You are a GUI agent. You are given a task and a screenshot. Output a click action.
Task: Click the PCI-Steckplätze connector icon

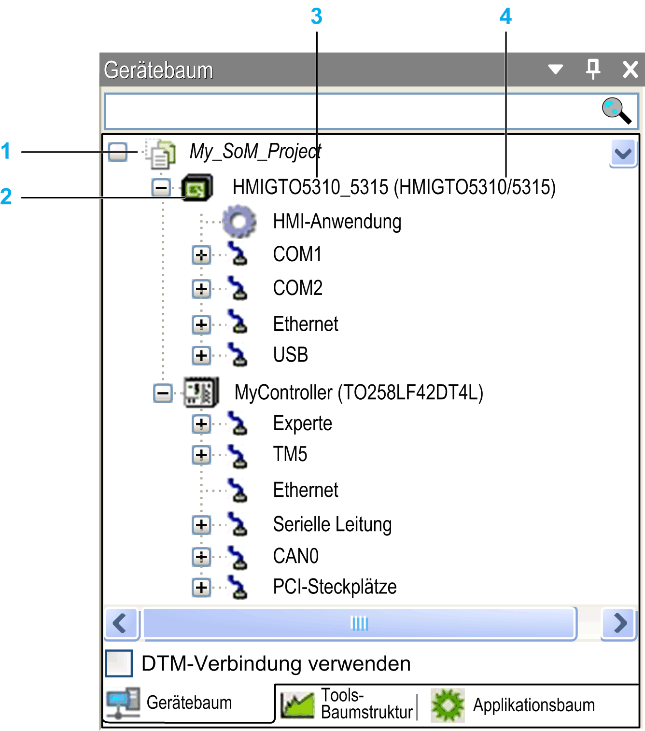coord(238,587)
